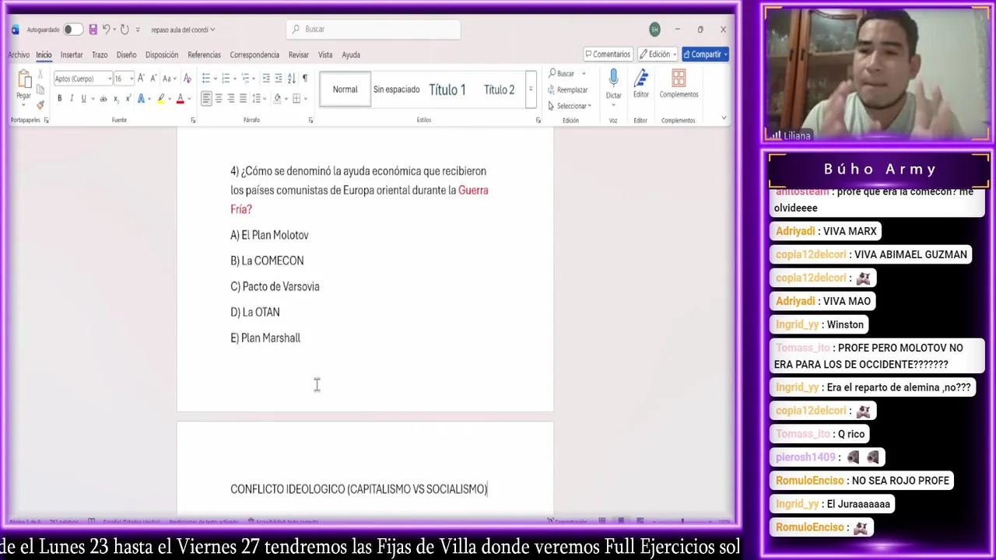Click the Compartir button
Screen dimensions: 996x560
click(x=705, y=54)
